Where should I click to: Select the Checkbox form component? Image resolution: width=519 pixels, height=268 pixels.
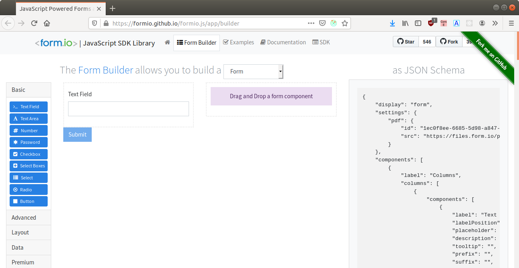[x=28, y=154]
